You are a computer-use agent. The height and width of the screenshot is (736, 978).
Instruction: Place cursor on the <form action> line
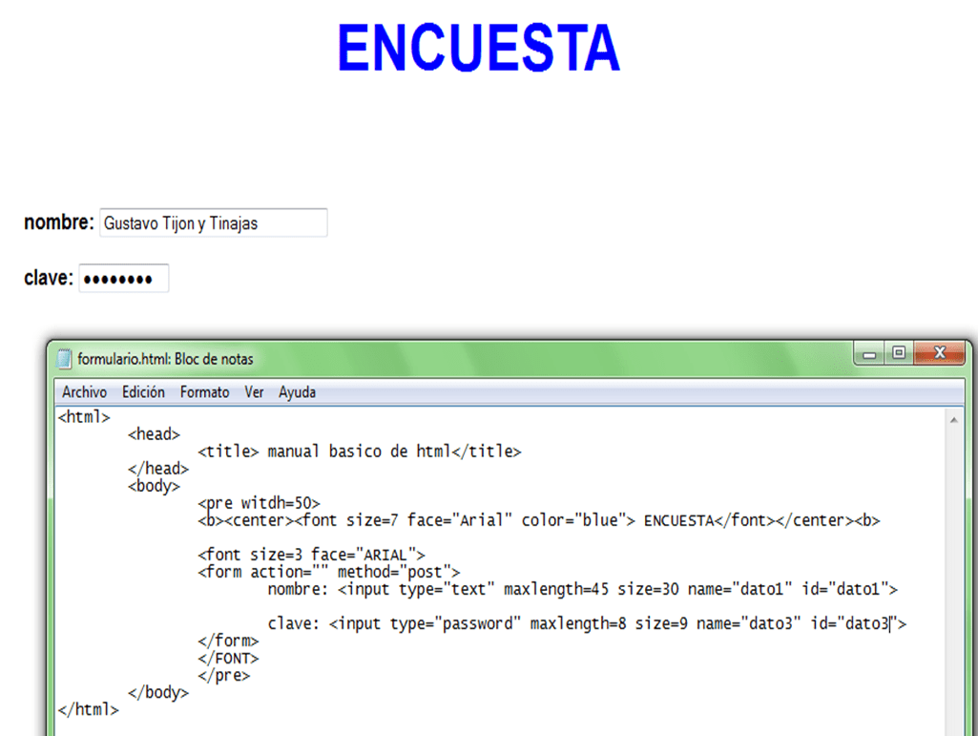coord(328,572)
